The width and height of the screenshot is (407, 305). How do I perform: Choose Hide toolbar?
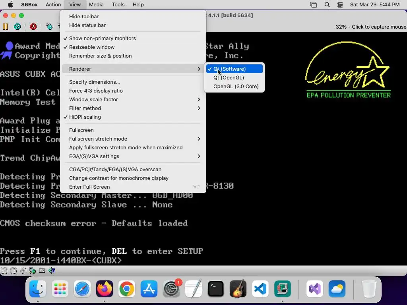point(133,17)
